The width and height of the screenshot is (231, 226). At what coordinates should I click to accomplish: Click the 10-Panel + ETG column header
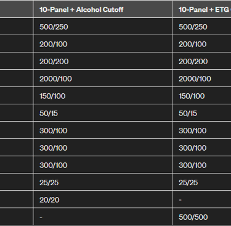202,9
